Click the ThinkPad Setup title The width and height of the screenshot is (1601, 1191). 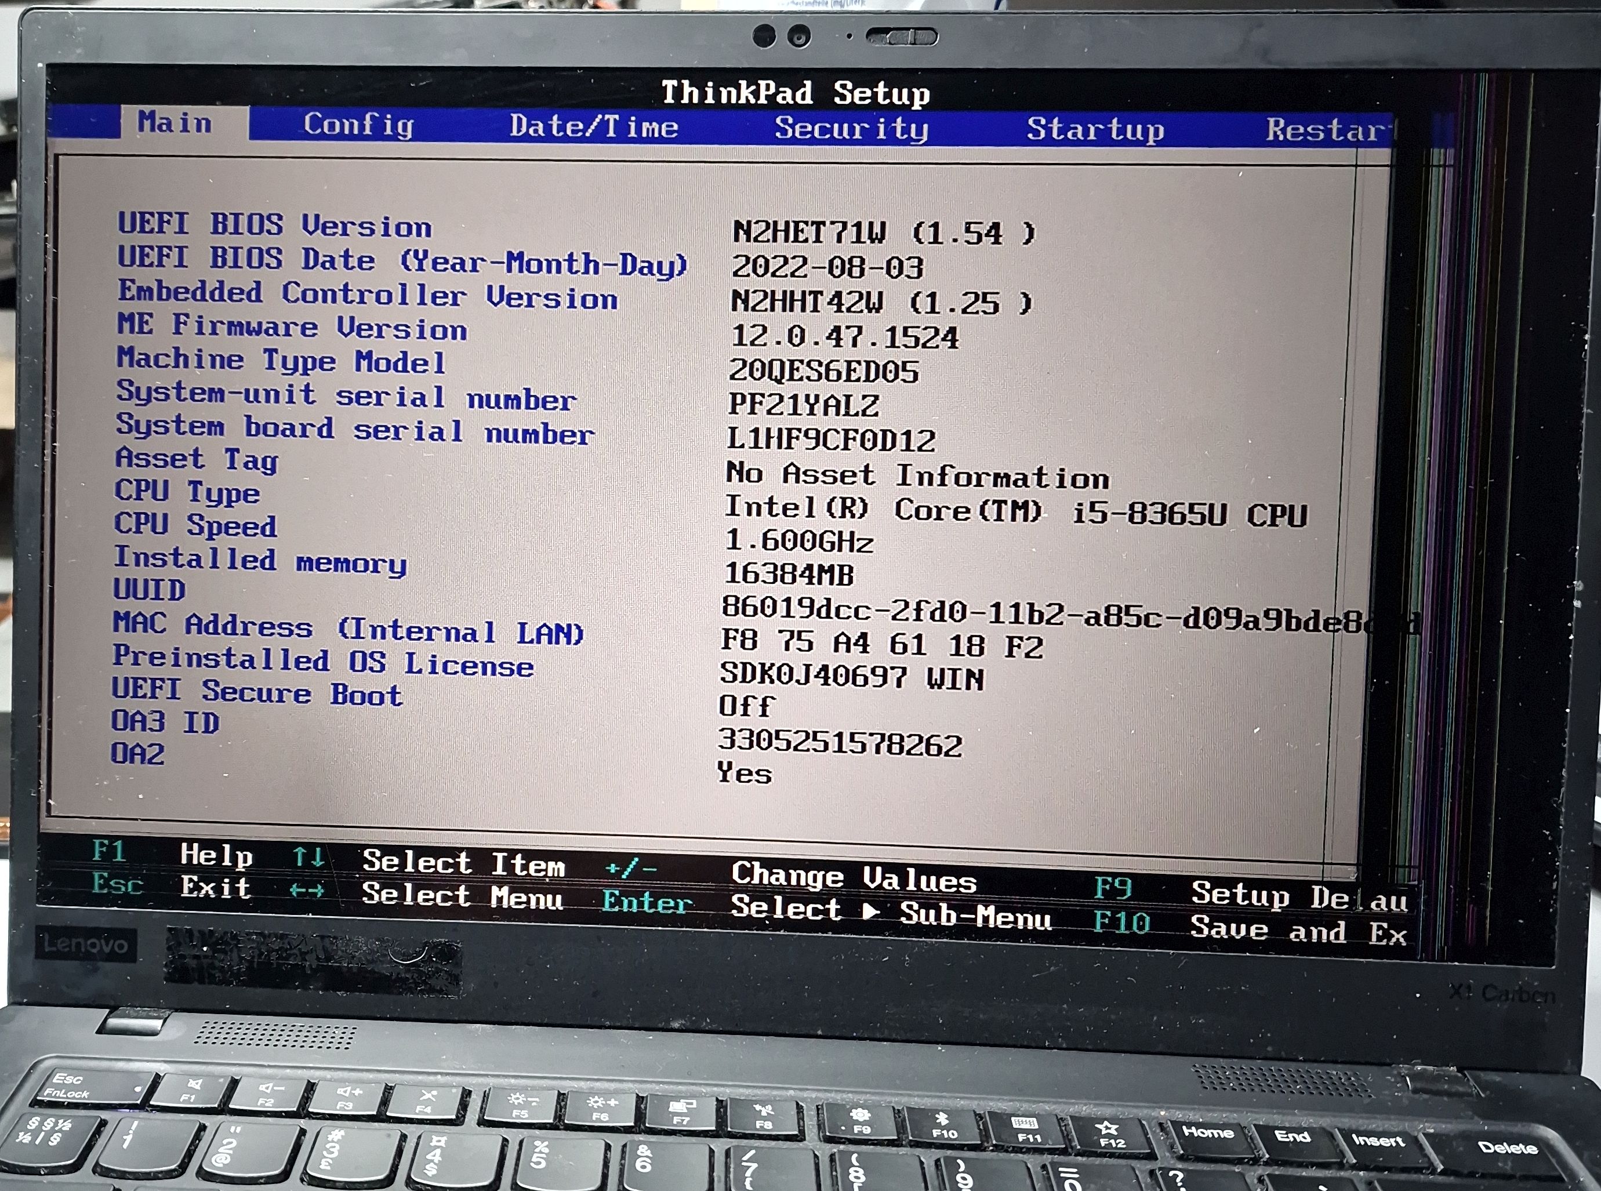[x=796, y=94]
